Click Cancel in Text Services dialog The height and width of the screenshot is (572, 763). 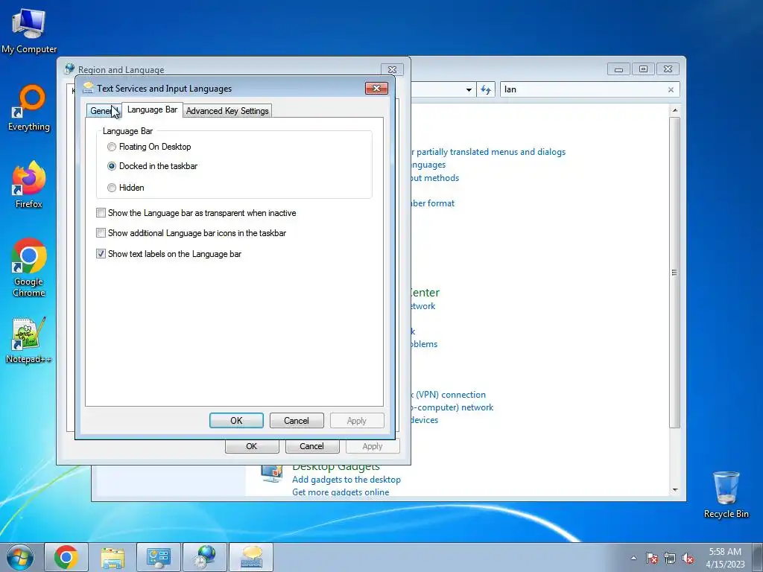pos(297,421)
